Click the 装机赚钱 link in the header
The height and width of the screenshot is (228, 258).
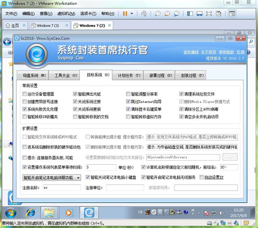(191, 52)
